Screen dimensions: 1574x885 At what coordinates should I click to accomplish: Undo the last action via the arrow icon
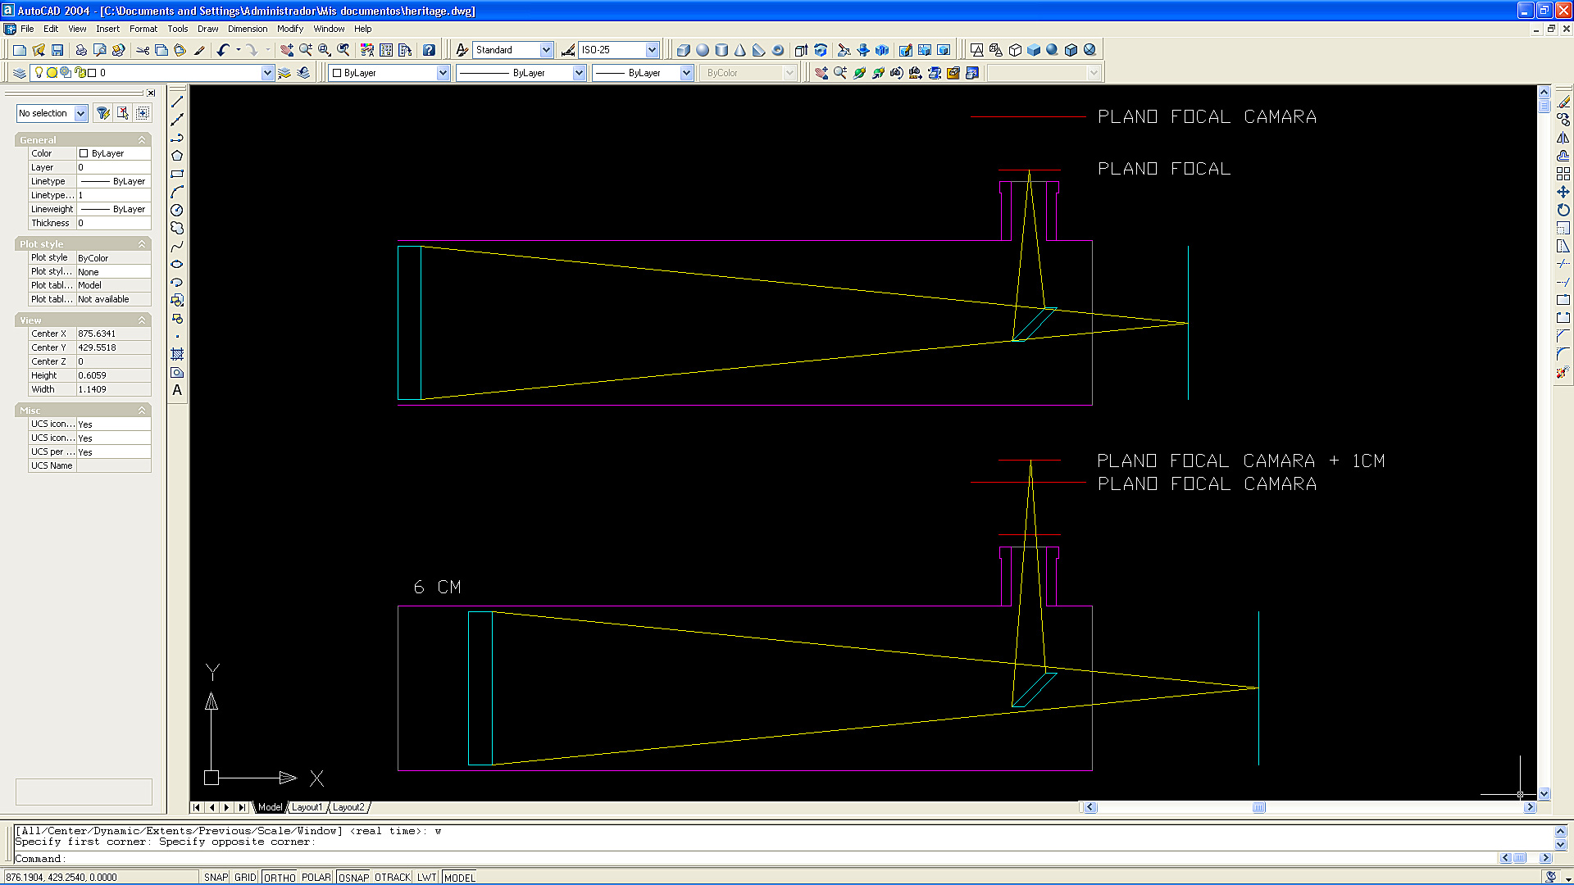(223, 50)
